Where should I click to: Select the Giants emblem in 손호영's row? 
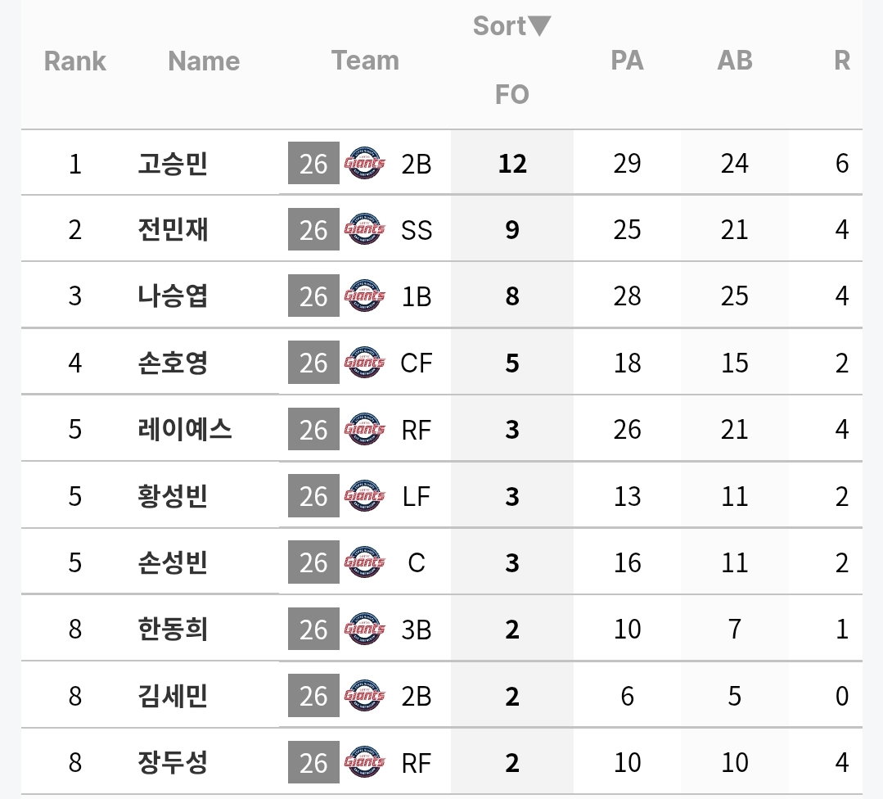tap(364, 363)
